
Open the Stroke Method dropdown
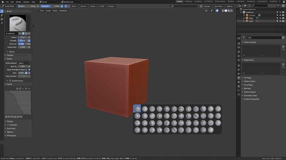pos(24,63)
